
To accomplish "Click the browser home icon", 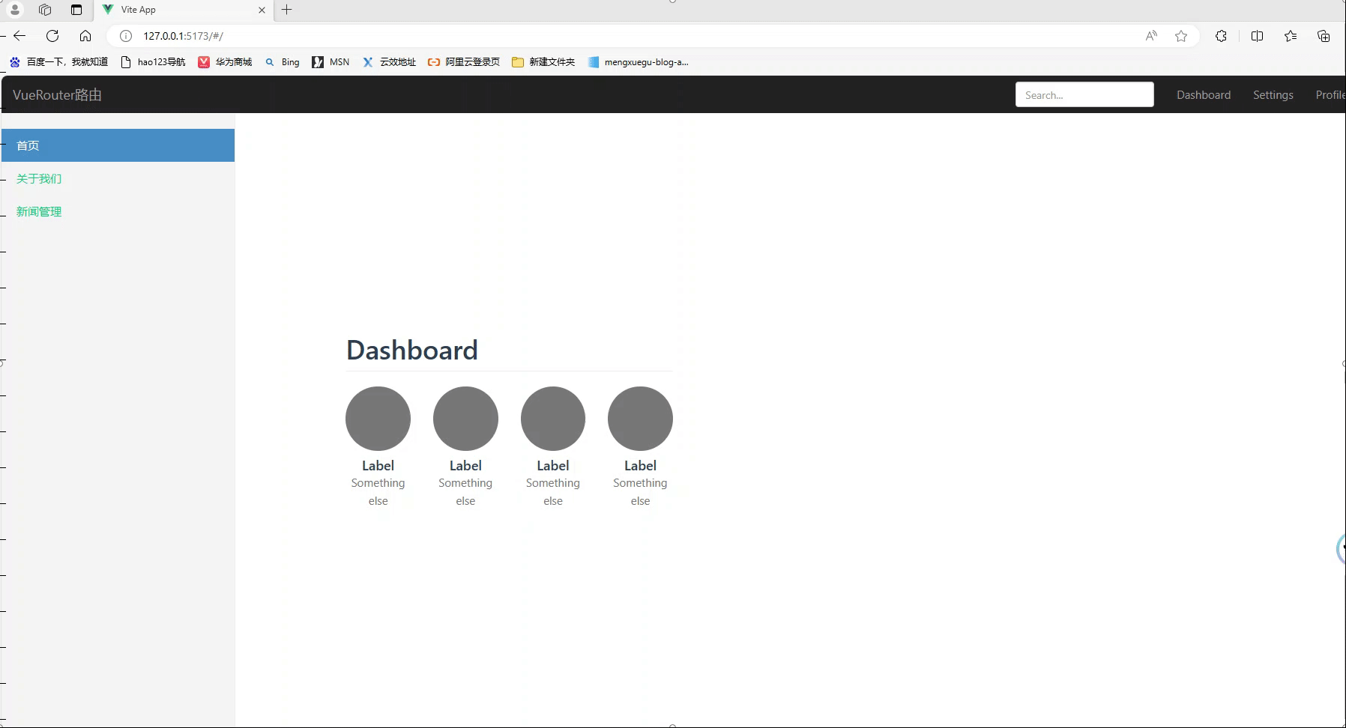I will pos(85,35).
